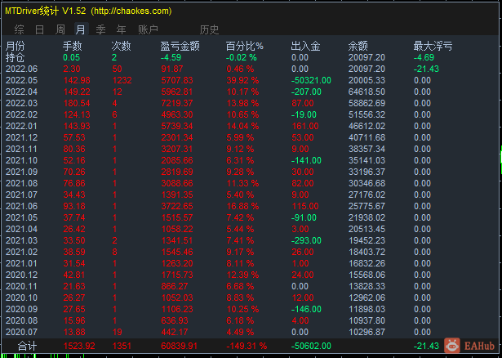This screenshot has height=358, width=502.
Task: Click the 出入金 column header
Action: pos(305,46)
